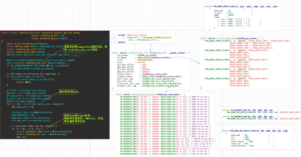Click the .iomux_routes = rk3568_mux_route_data field
The height and width of the screenshot is (157, 301).
click(142, 74)
